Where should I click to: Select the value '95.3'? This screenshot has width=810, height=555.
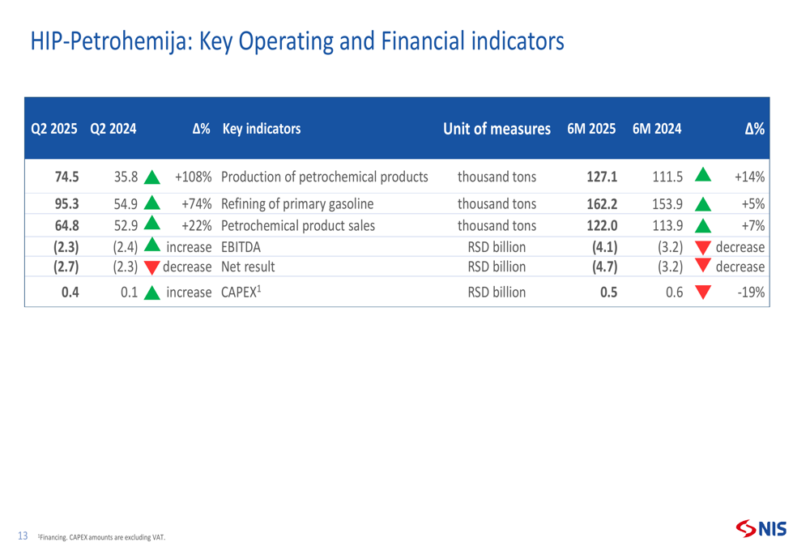(x=66, y=204)
